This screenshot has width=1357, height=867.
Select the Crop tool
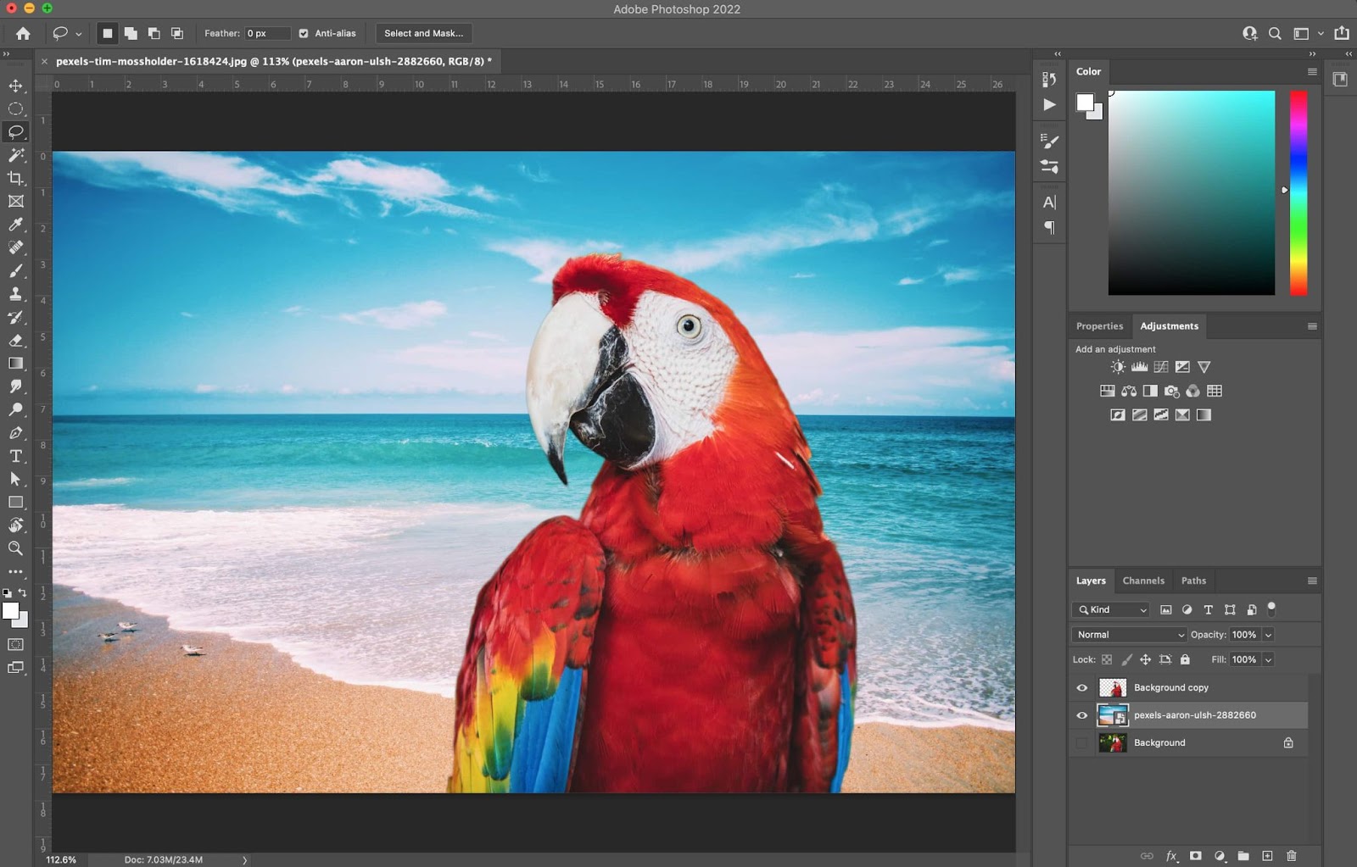(16, 178)
